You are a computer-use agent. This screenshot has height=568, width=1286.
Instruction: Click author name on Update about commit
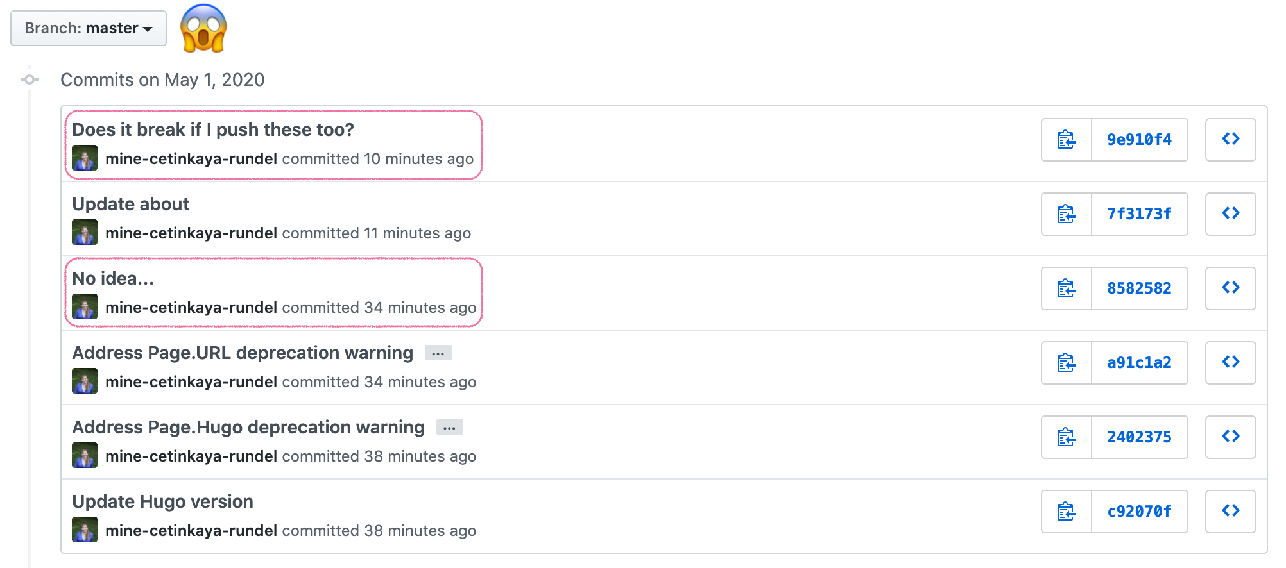pos(191,233)
